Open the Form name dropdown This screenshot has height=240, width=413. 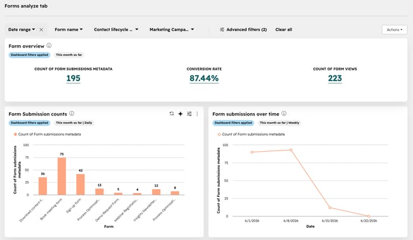(69, 29)
